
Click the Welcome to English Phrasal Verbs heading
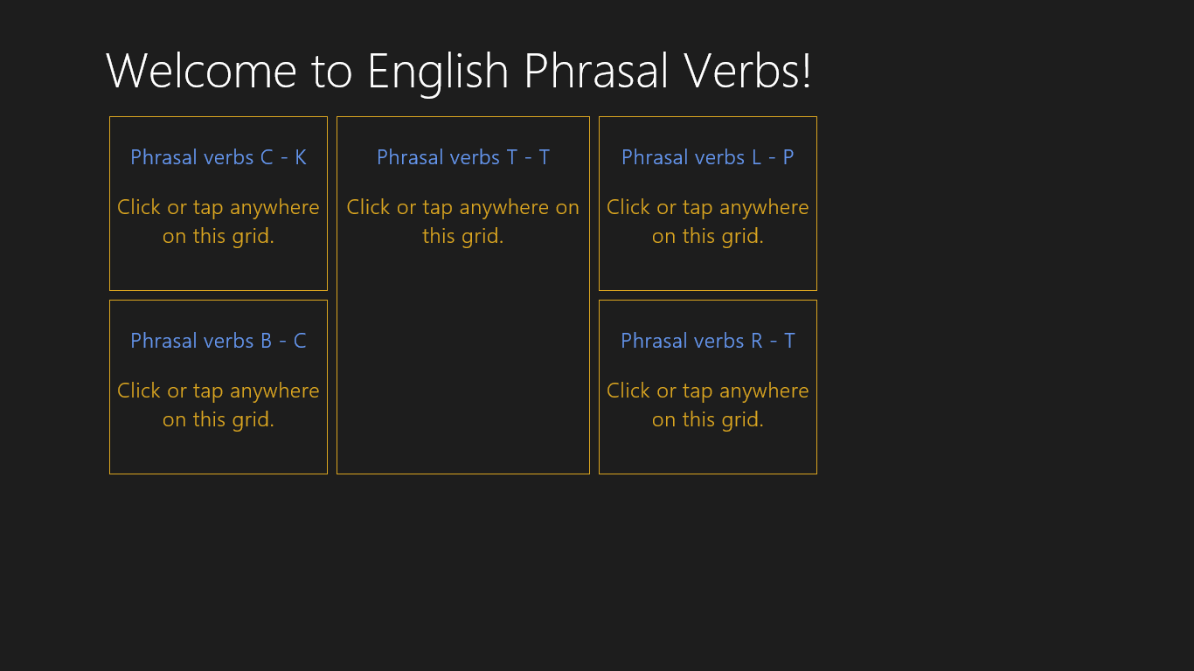coord(459,71)
